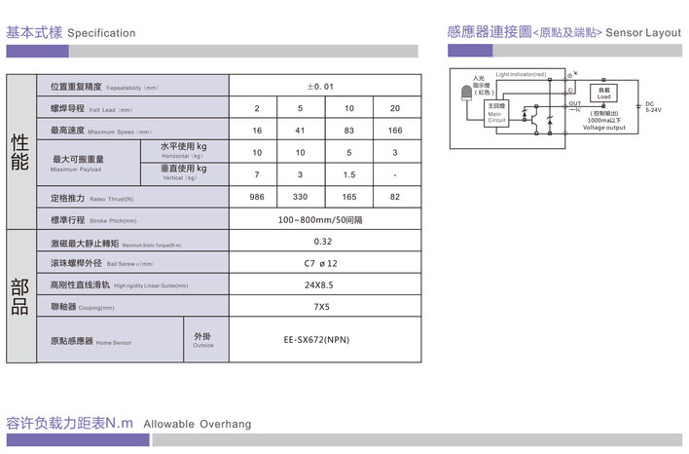689x454 pixels.
Task: Click the ±0.01 repeatability value
Action: click(320, 87)
